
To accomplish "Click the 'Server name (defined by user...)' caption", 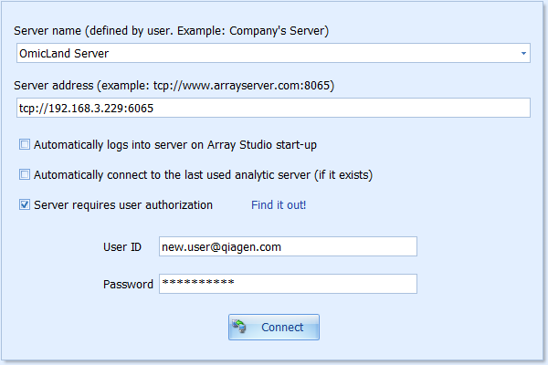I will 172,31.
